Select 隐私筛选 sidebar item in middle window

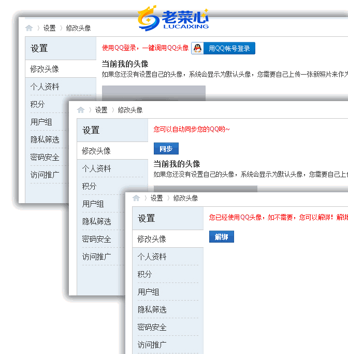pyautogui.click(x=96, y=221)
